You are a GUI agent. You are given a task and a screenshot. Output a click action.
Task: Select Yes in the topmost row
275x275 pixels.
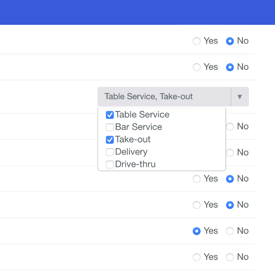pos(197,41)
